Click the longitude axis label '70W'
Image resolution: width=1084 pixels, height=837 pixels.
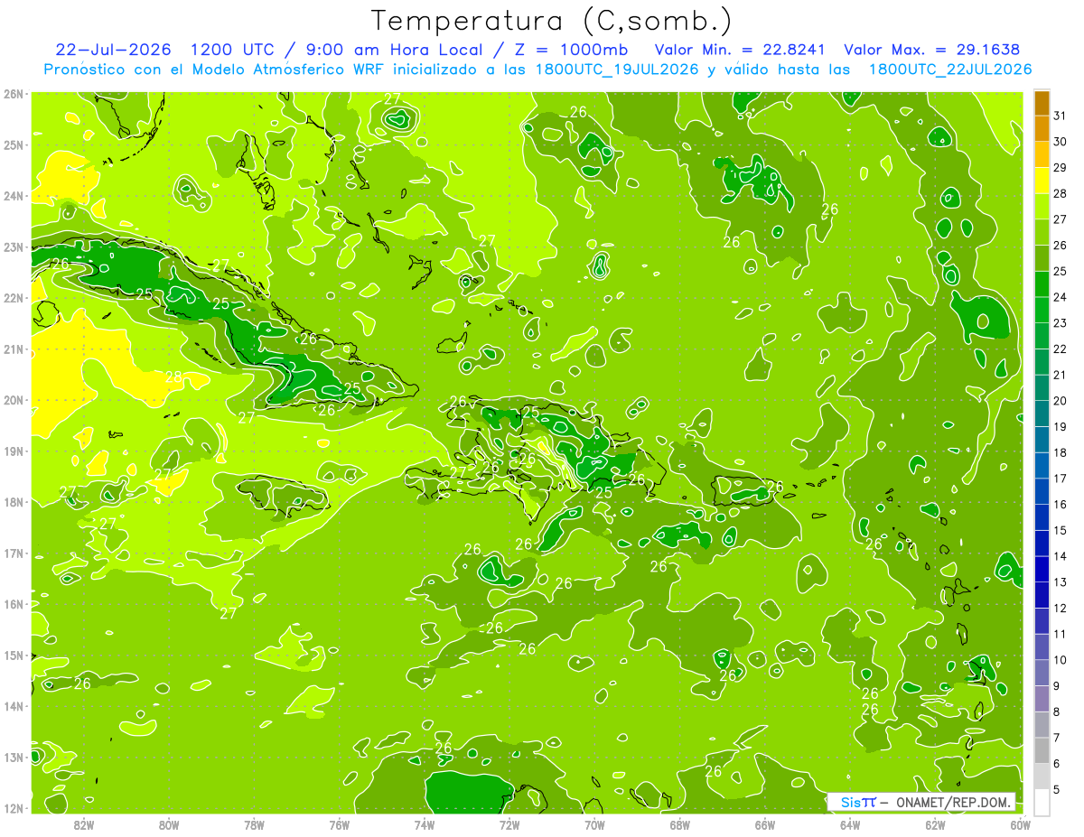(x=594, y=825)
